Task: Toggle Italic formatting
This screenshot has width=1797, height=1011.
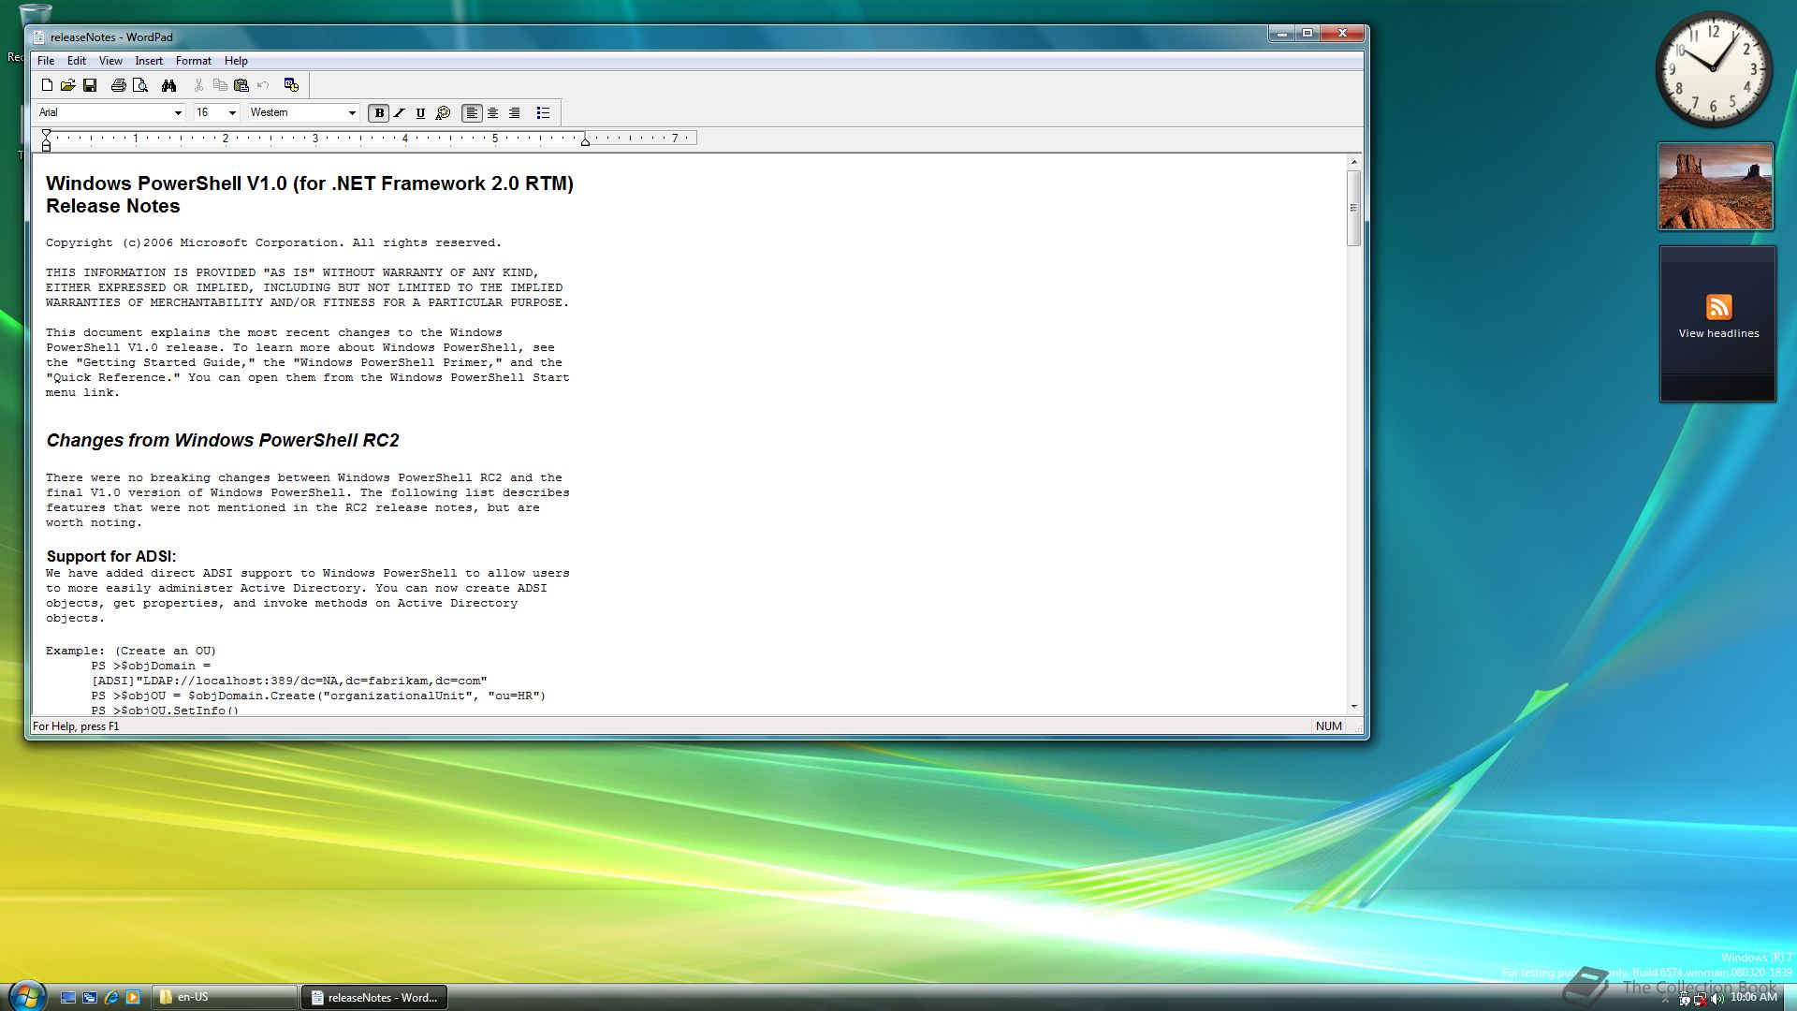Action: pyautogui.click(x=400, y=113)
